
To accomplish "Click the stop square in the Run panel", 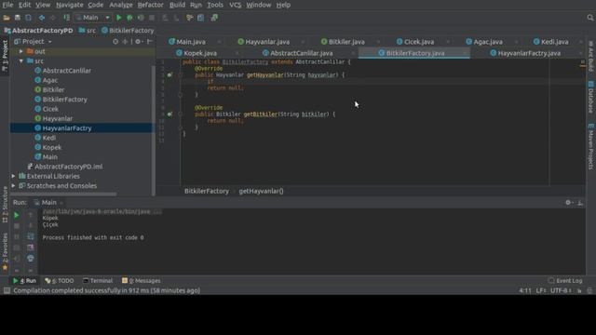I will coord(17,226).
